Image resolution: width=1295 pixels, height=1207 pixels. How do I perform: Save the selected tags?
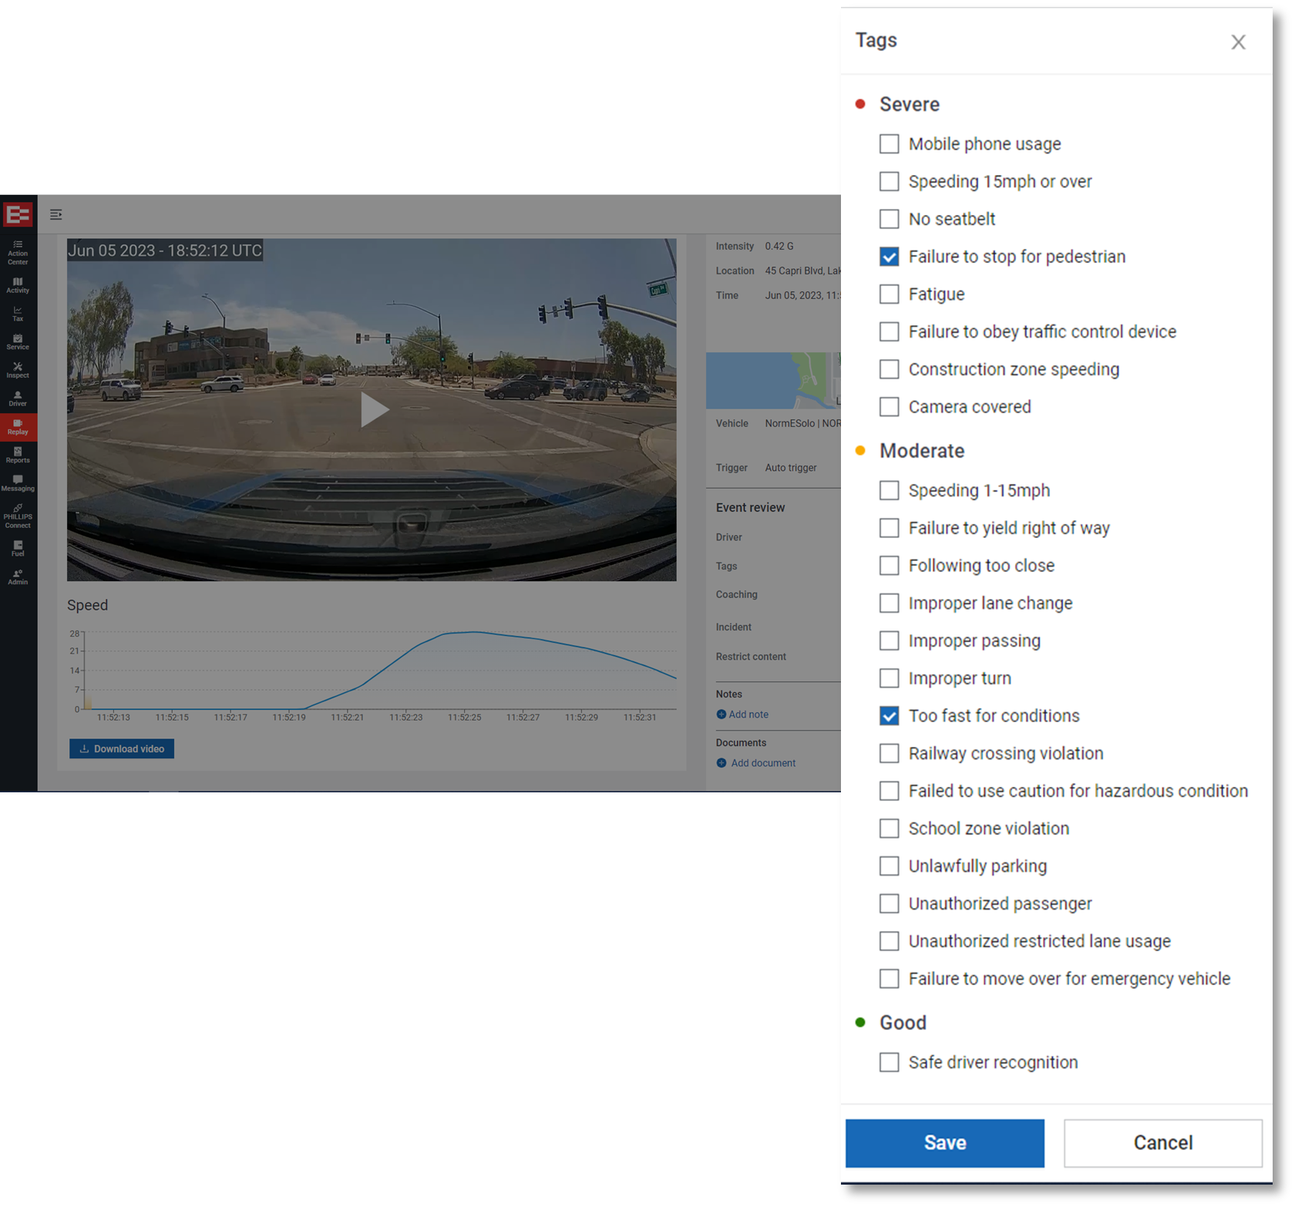point(944,1142)
